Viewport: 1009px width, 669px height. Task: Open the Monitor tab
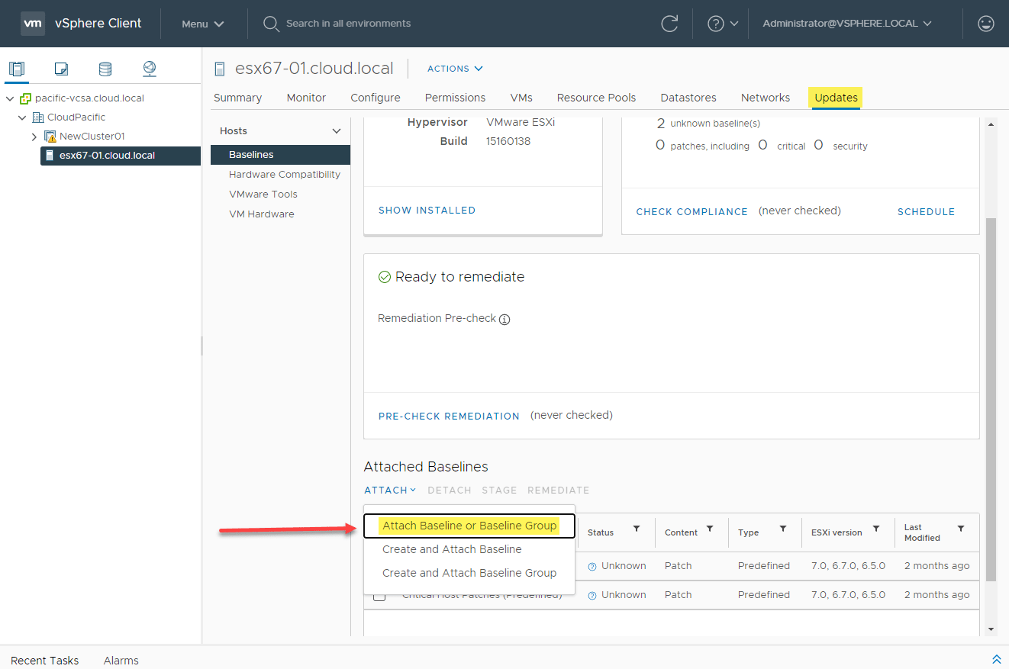[x=306, y=98]
